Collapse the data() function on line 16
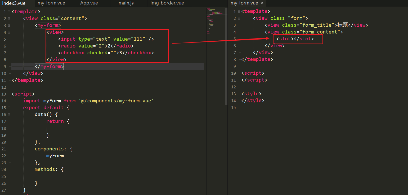The image size is (408, 195). pyautogui.click(x=9, y=115)
